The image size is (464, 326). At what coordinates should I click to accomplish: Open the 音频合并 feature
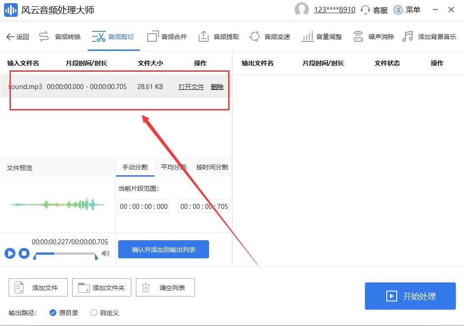coord(173,36)
